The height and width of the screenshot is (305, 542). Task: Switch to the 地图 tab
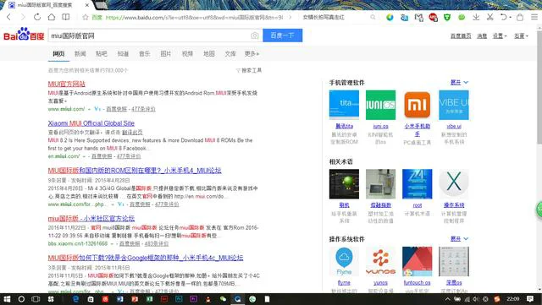click(x=209, y=54)
